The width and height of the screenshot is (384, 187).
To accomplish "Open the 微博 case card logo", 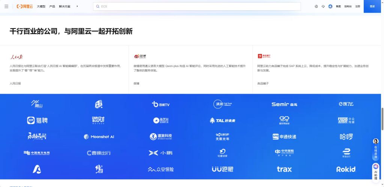I will coord(140,56).
